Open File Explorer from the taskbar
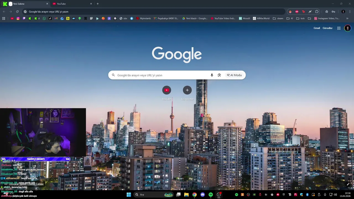Screen dimensions: 354x199 tap(186, 195)
